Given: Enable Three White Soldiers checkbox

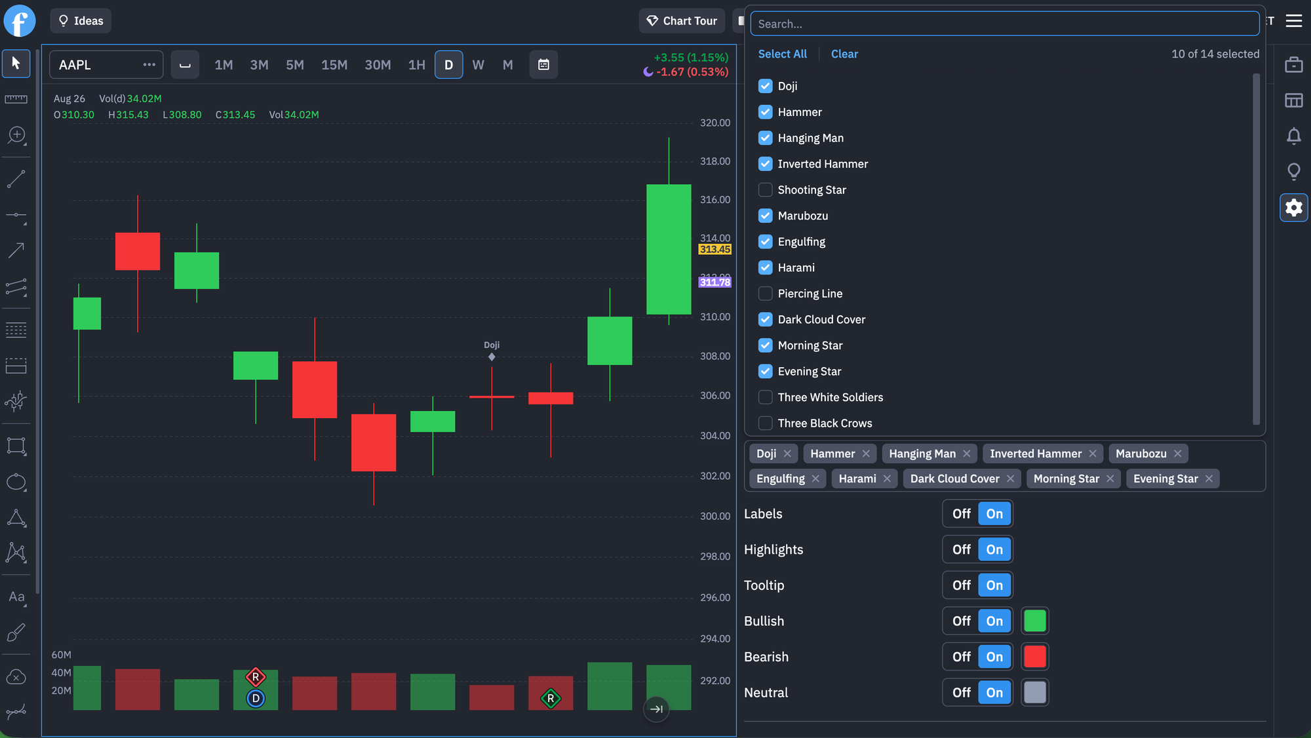Looking at the screenshot, I should 765,397.
